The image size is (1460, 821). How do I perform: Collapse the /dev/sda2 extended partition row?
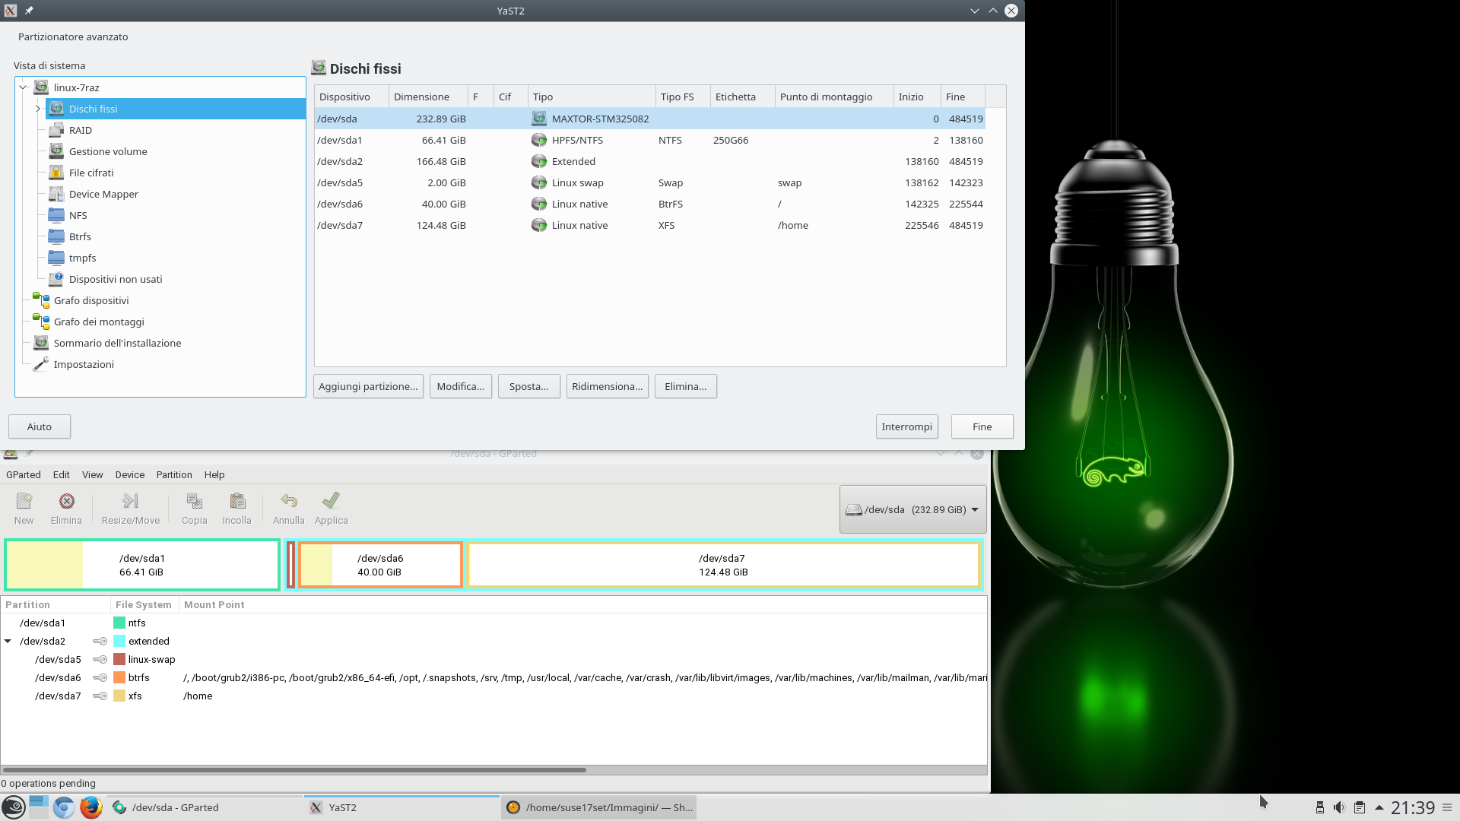tap(8, 641)
